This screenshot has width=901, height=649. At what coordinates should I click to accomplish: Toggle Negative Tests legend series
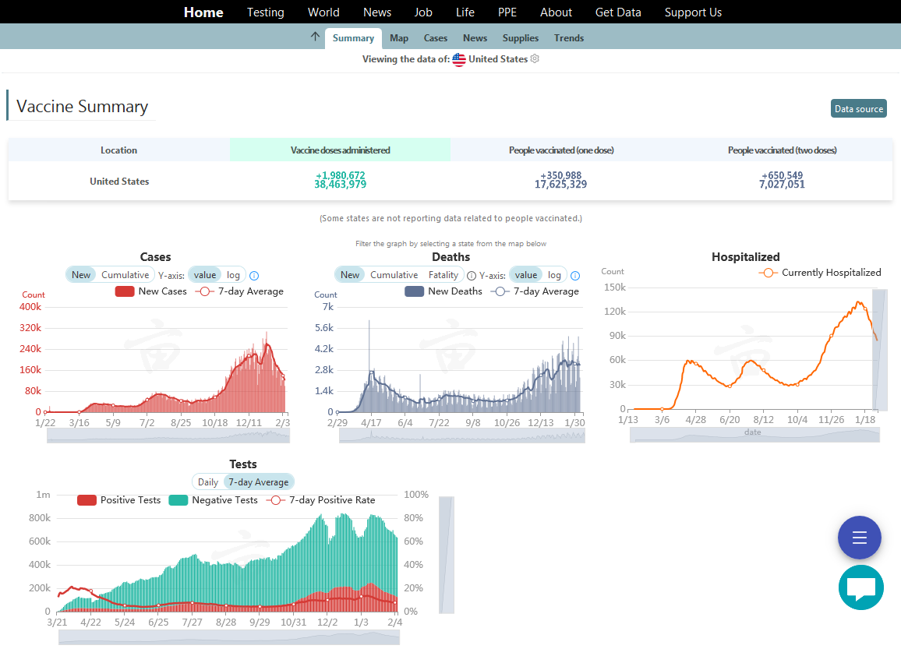(x=213, y=500)
